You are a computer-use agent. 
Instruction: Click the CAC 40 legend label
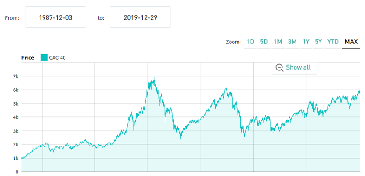pyautogui.click(x=57, y=57)
